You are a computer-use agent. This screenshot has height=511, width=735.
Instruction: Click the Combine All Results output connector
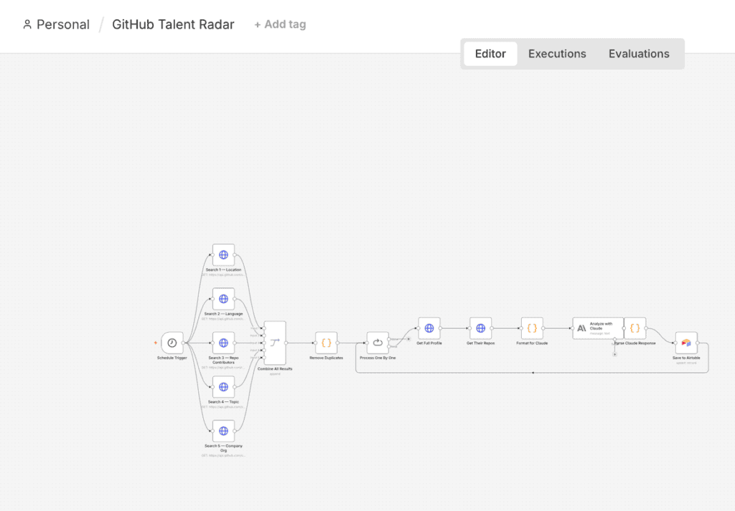pos(286,343)
